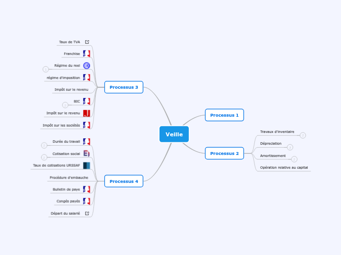The height and width of the screenshot is (255, 341).
Task: Open the flag icon next to Impôt sur les sociétés
Action: pyautogui.click(x=87, y=125)
